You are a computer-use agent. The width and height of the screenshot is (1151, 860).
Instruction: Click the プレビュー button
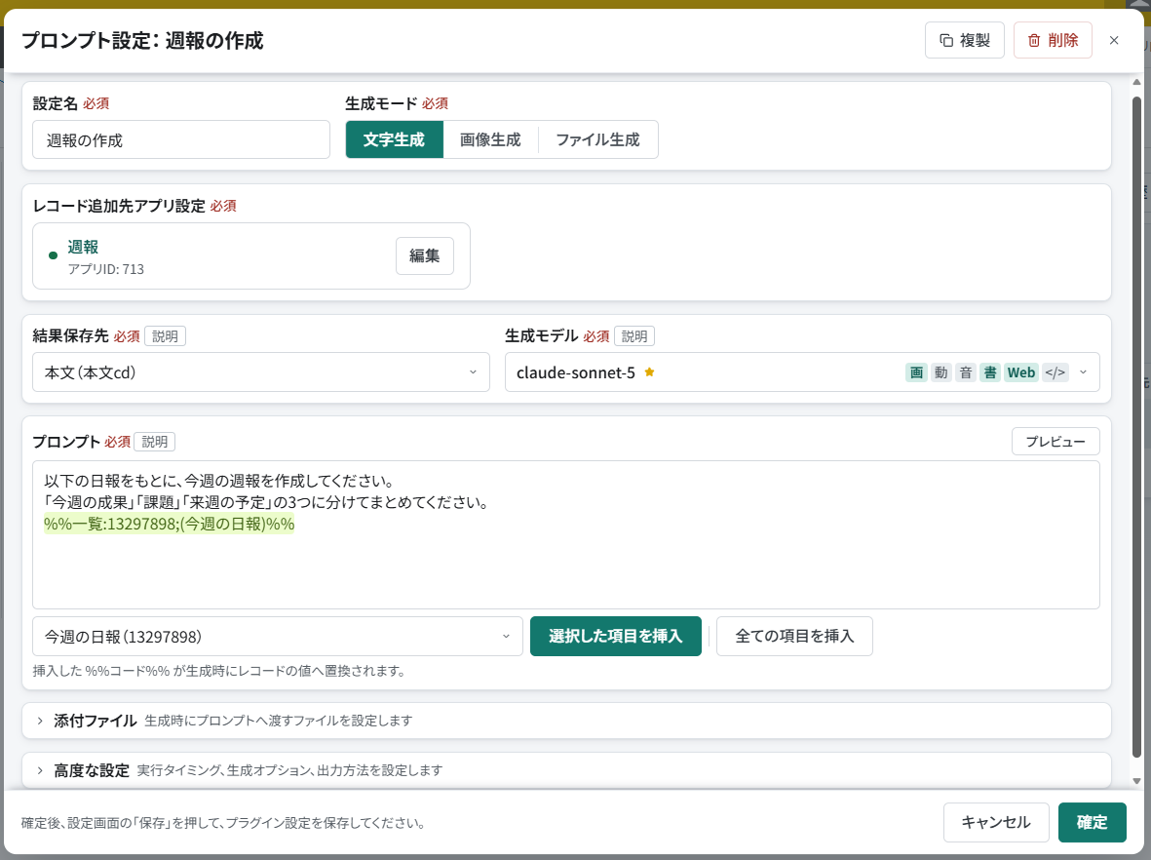pyautogui.click(x=1055, y=442)
